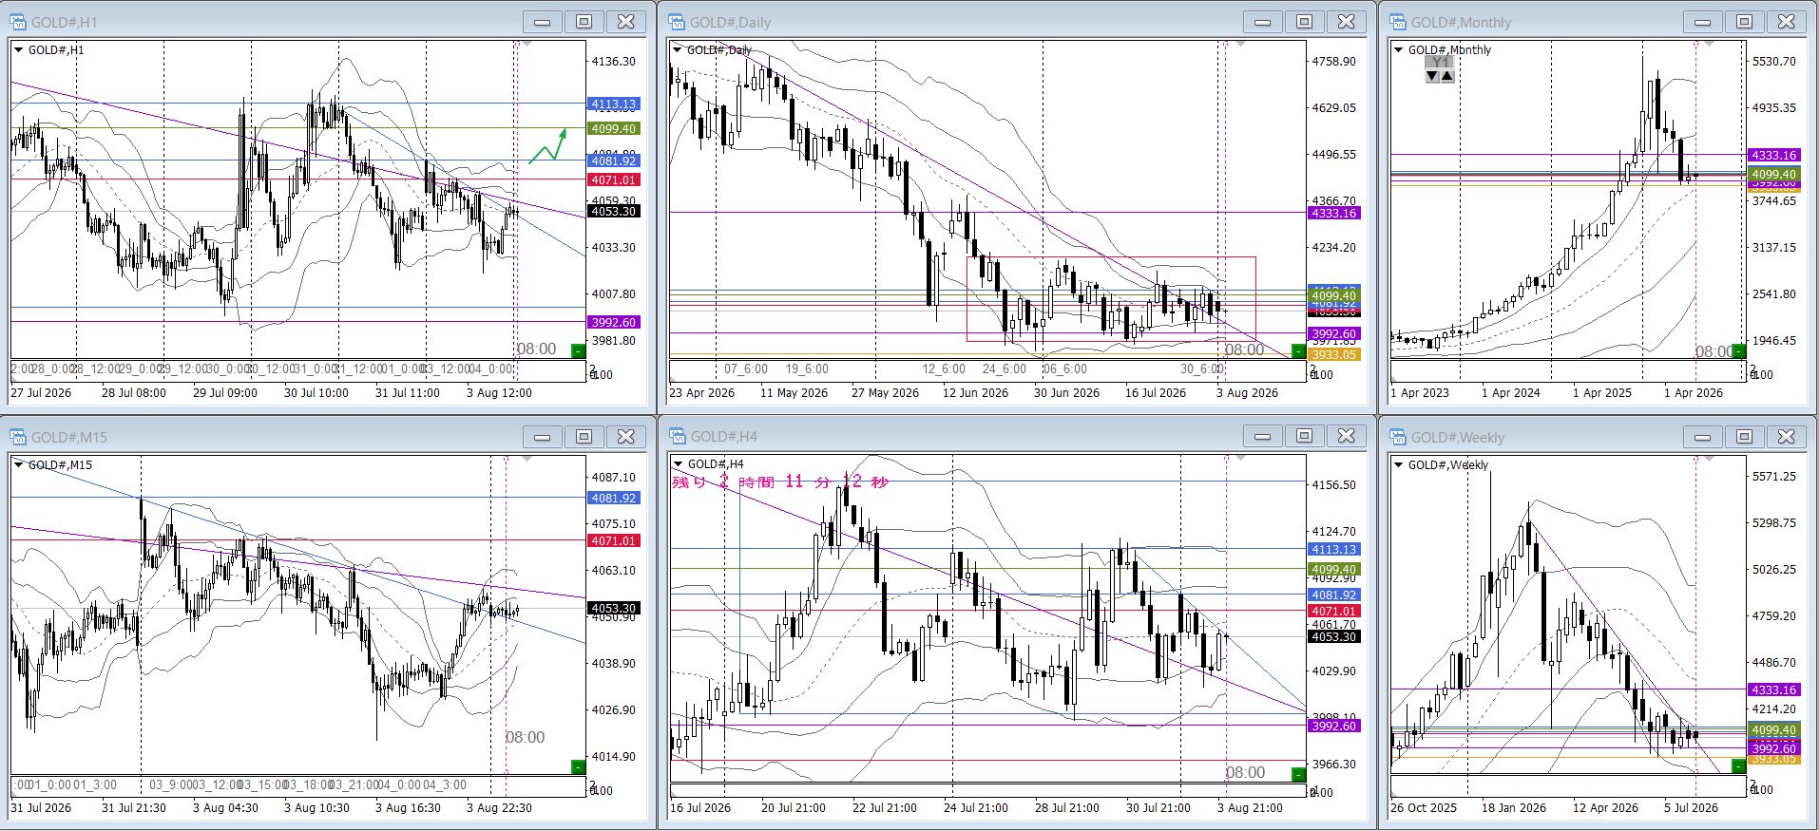Click the GOLD#,Monthly window title icon

tap(1398, 22)
